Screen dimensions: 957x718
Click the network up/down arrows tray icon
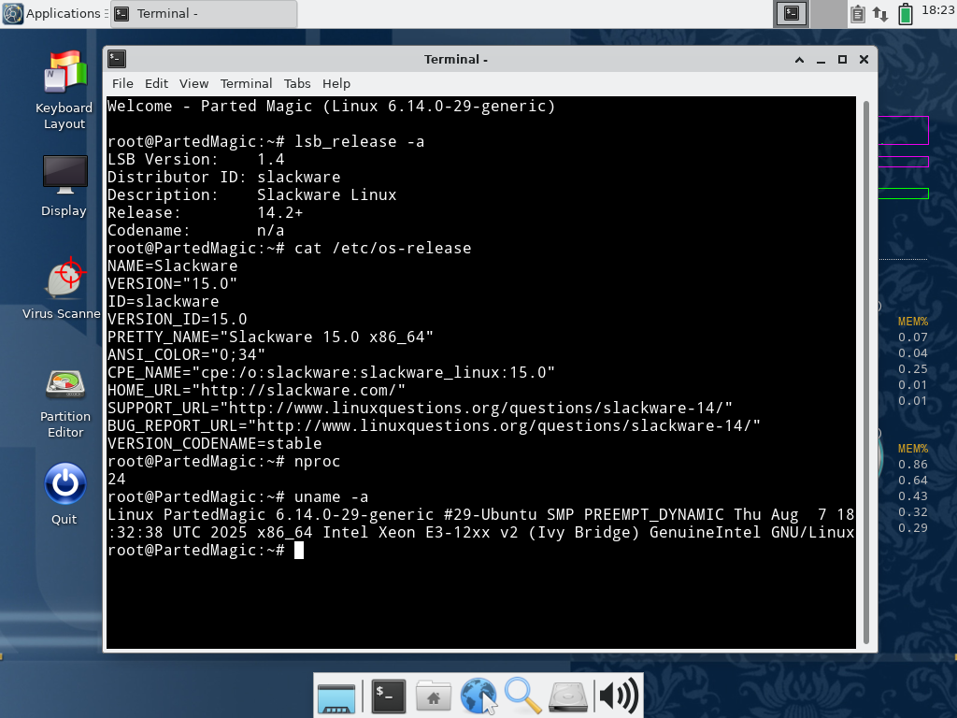coord(880,13)
